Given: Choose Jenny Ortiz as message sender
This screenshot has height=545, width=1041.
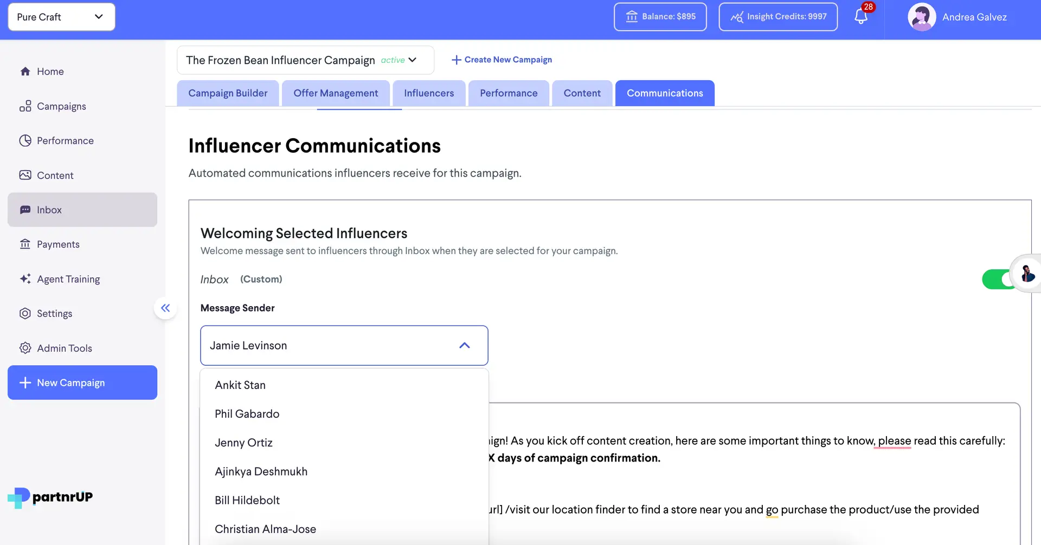Looking at the screenshot, I should (x=344, y=443).
